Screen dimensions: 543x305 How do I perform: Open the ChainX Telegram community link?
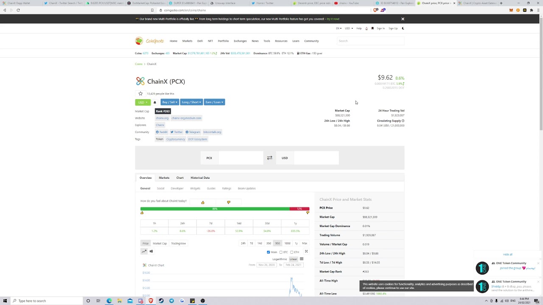coord(193,132)
